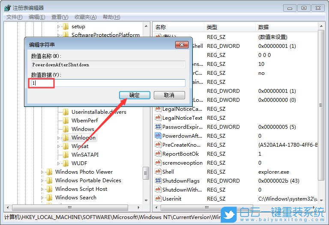Viewport: 329px width, 225px height.
Task: Click the 0x00000005 (5) data value
Action: click(277, 127)
